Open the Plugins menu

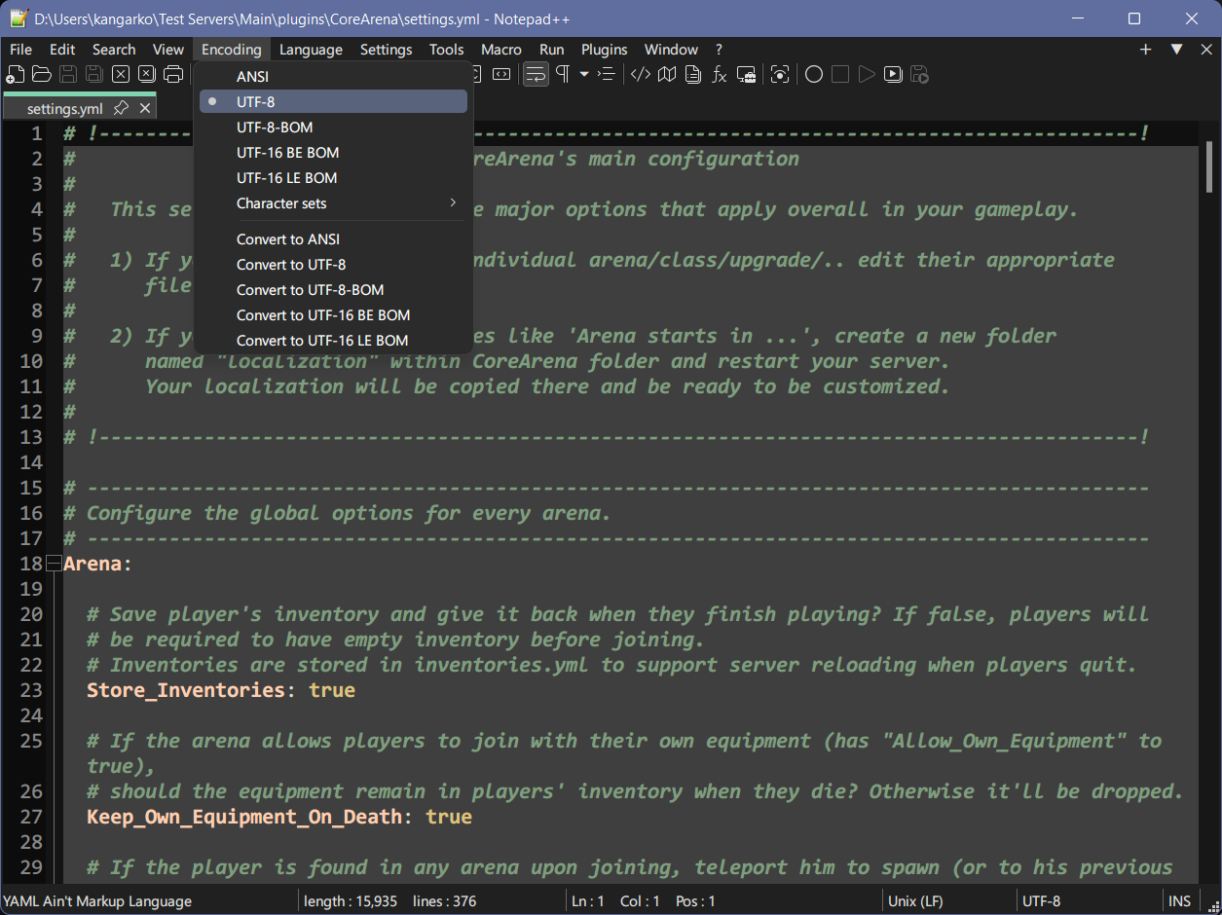coord(605,50)
